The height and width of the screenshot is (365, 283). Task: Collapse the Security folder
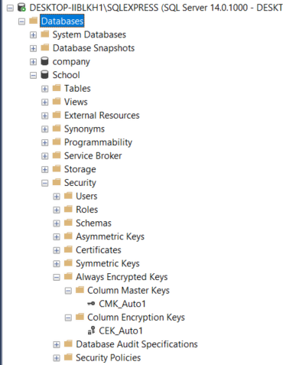coord(45,183)
